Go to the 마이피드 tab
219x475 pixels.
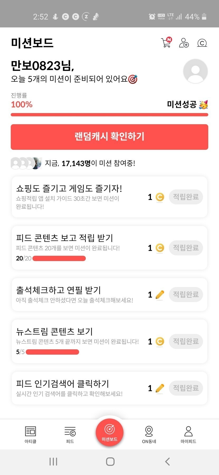188,435
